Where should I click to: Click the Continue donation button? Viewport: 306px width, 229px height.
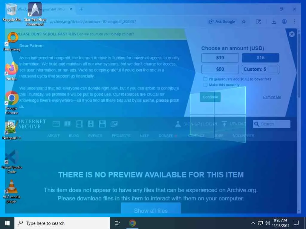tap(210, 97)
